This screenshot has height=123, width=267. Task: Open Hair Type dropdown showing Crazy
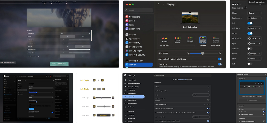254,28
